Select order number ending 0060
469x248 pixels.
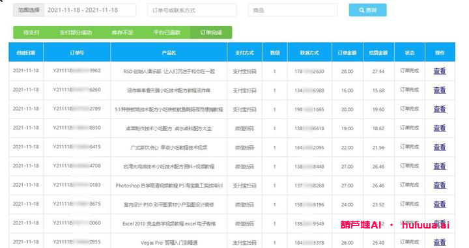pyautogui.click(x=77, y=223)
